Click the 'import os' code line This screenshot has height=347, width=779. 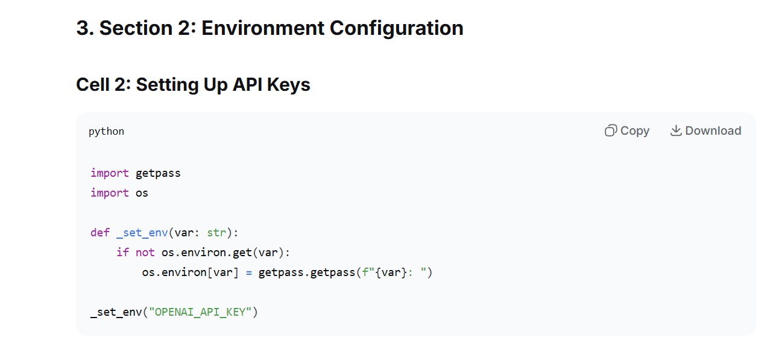119,193
